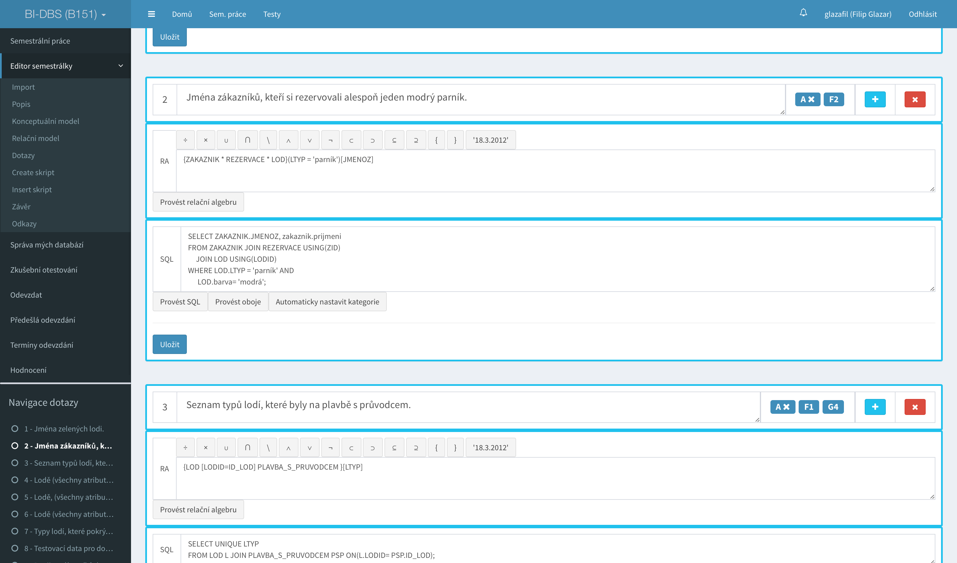Open Správa mých databází in sidebar

[47, 245]
